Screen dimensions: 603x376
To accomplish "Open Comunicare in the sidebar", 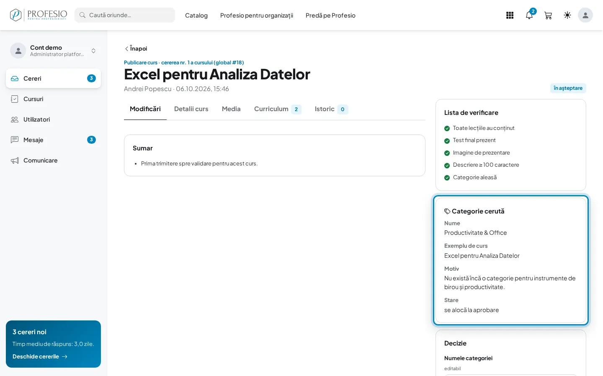I will [53, 160].
